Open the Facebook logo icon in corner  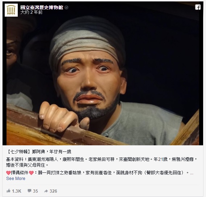[x=198, y=7]
